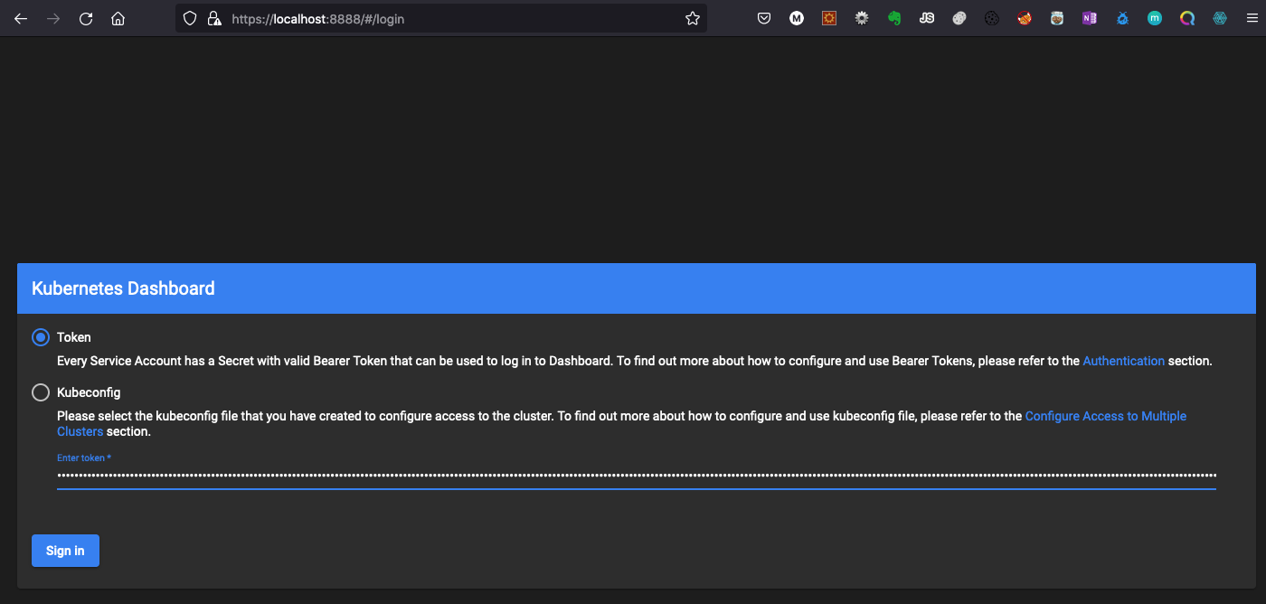Reload the current page
Viewport: 1266px width, 604px height.
click(86, 18)
